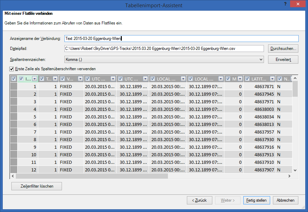The height and width of the screenshot is (212, 308).
Task: Open the Spaltentrennzeichen combo box
Action: (x=162, y=60)
